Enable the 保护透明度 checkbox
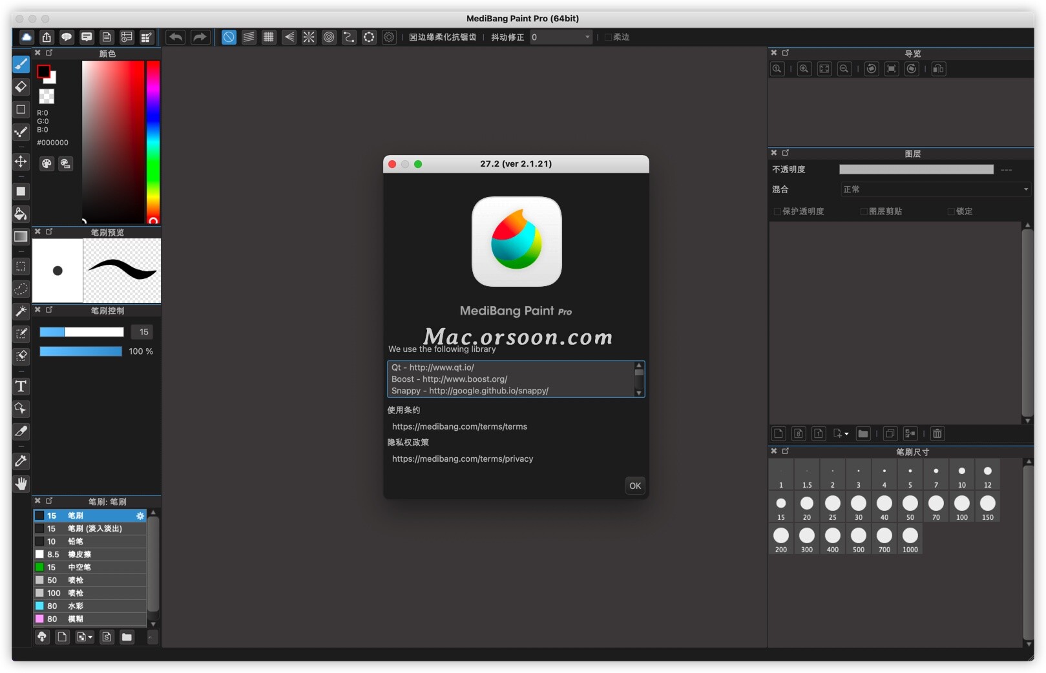The height and width of the screenshot is (673, 1046). click(777, 211)
